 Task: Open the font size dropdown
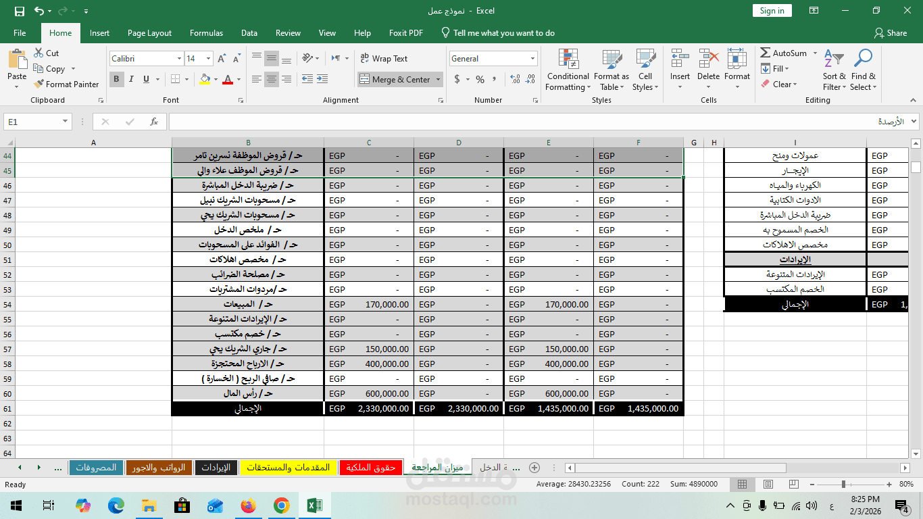(209, 59)
